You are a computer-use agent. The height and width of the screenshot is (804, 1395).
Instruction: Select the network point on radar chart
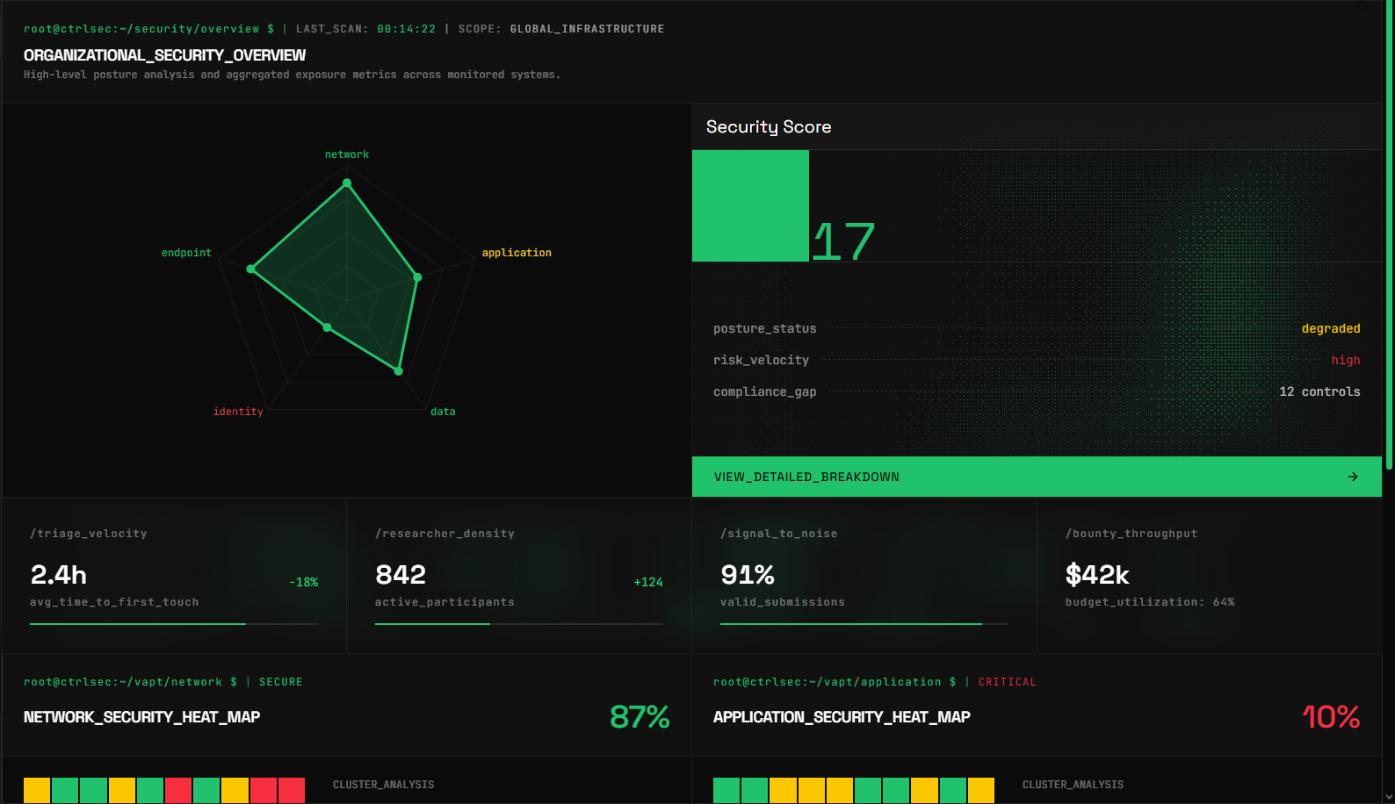click(x=347, y=183)
